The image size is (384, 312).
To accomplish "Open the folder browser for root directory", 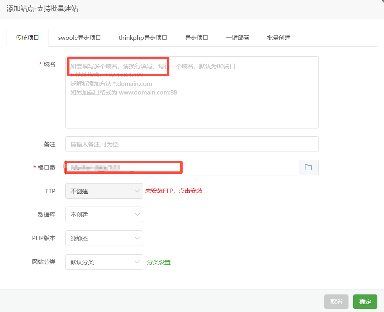I will [x=308, y=168].
